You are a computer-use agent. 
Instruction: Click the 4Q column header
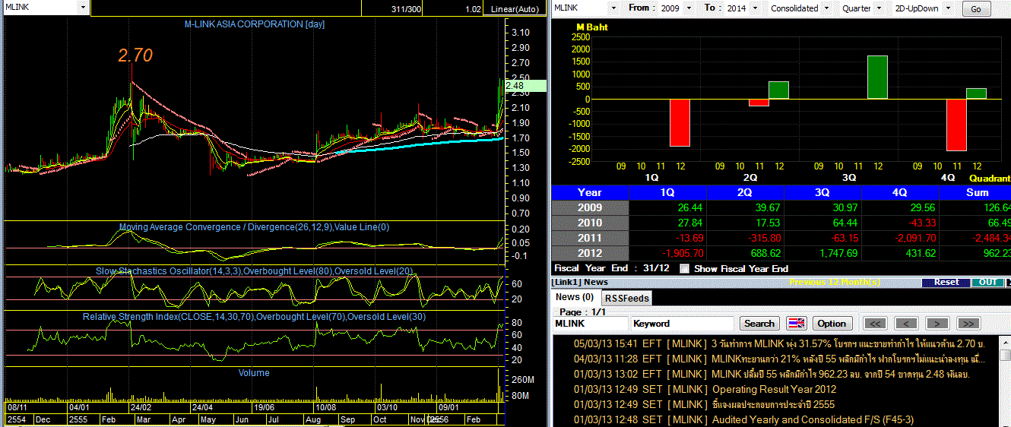click(x=901, y=192)
